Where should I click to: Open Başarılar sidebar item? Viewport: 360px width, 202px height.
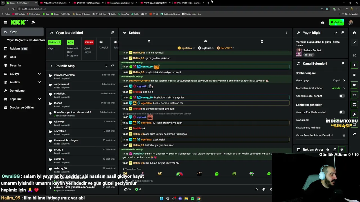point(22,65)
